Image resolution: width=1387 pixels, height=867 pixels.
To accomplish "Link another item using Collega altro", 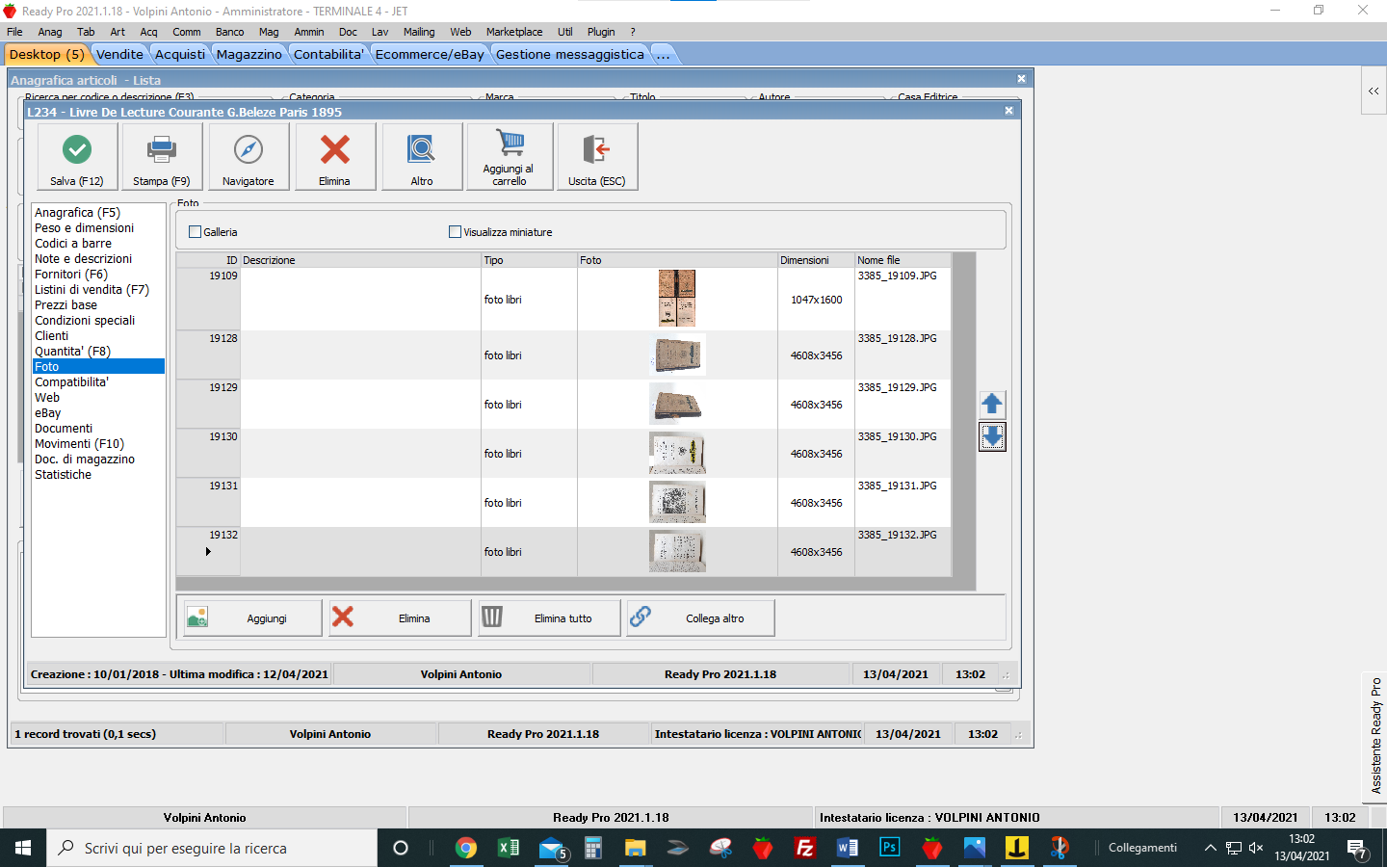I will click(700, 617).
